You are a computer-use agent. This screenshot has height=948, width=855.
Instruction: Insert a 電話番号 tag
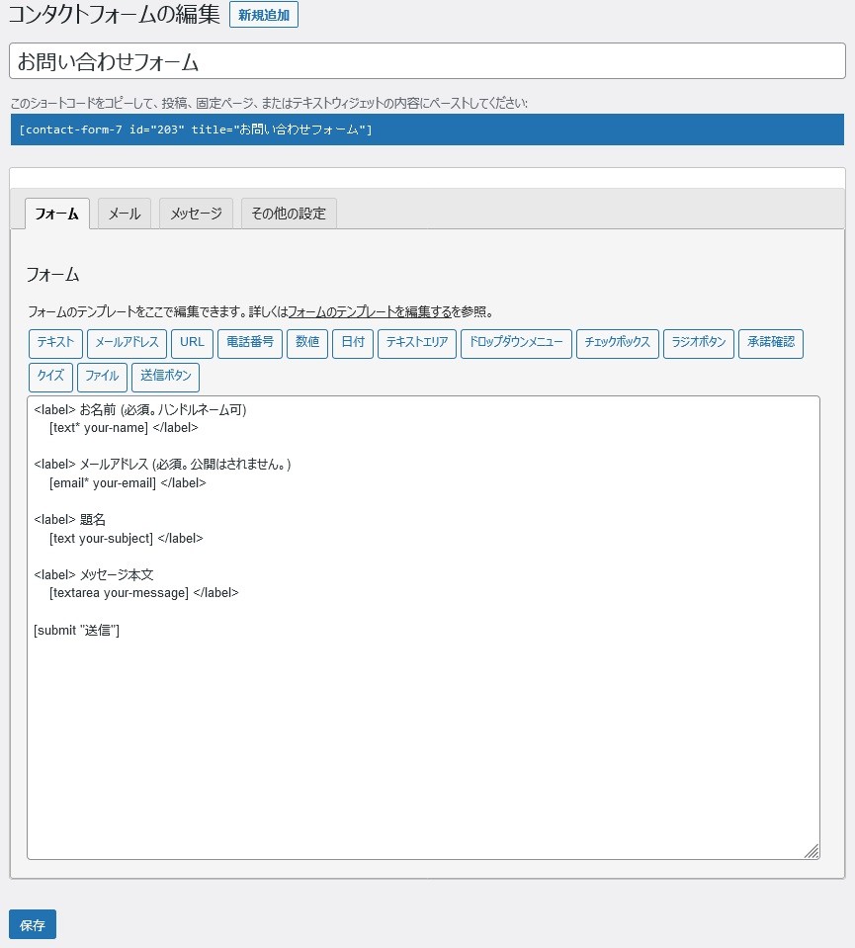[x=250, y=343]
